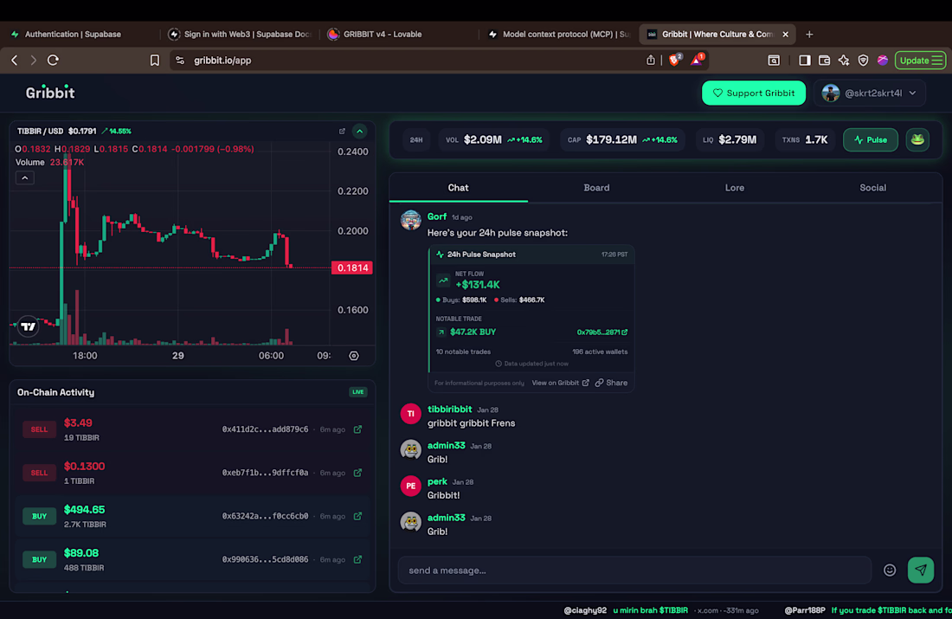Toggle the LIVE badge in On-Chain Activity

[x=358, y=392]
